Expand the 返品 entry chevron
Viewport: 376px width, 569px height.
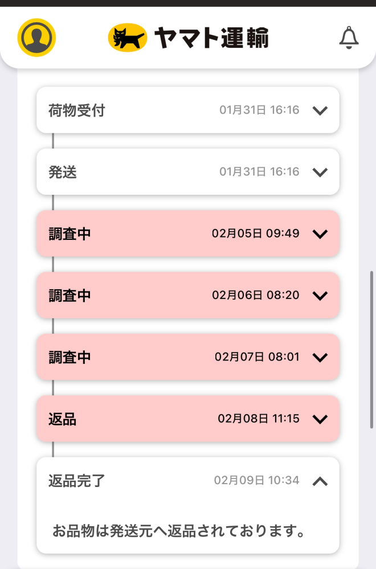pyautogui.click(x=320, y=419)
